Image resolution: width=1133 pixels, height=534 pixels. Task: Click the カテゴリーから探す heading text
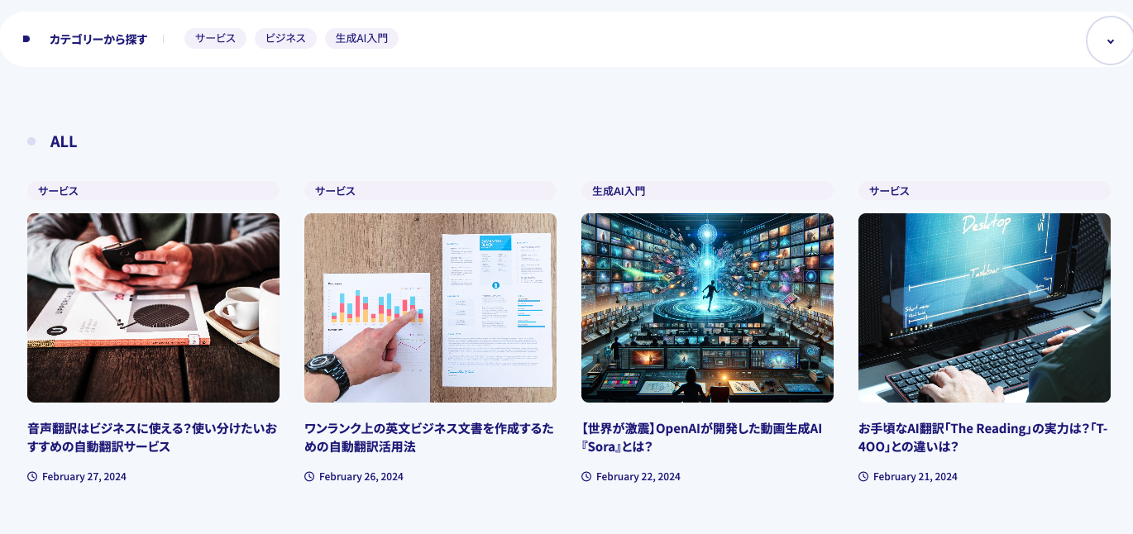click(98, 39)
